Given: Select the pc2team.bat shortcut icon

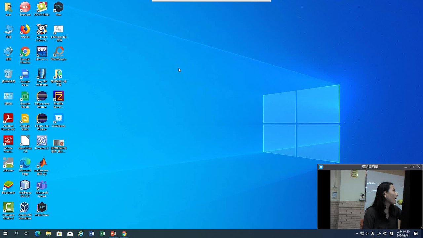Looking at the screenshot, I should point(58,33).
